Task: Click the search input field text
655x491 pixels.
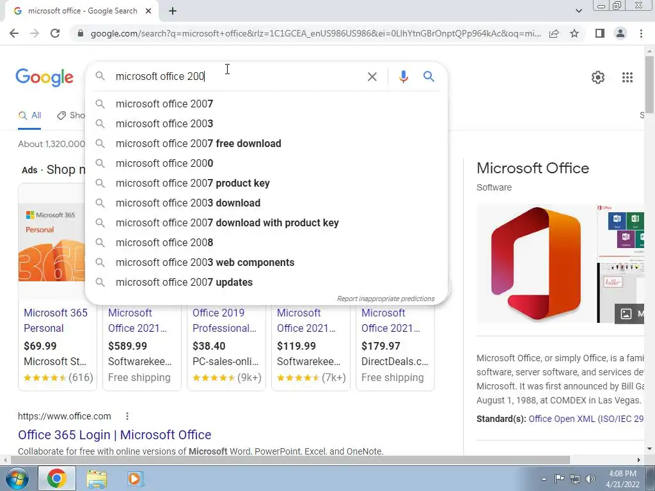Action: pyautogui.click(x=160, y=77)
